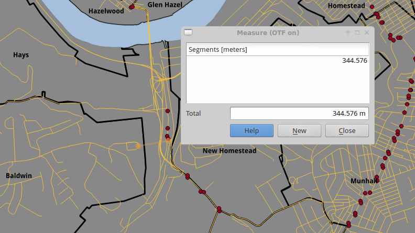Click the Hays neighborhood label

point(21,55)
